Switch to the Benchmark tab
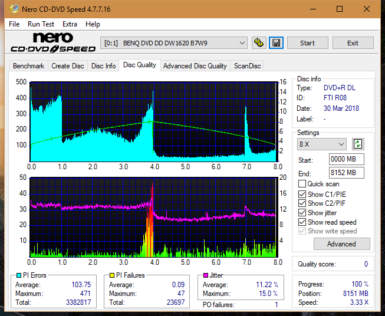 pos(29,66)
